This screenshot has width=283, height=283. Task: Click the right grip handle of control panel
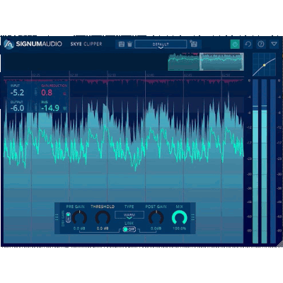pos(193,217)
